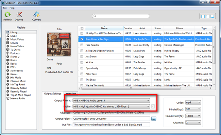
Task: Click the Podcasts icon
Action: tap(8, 53)
